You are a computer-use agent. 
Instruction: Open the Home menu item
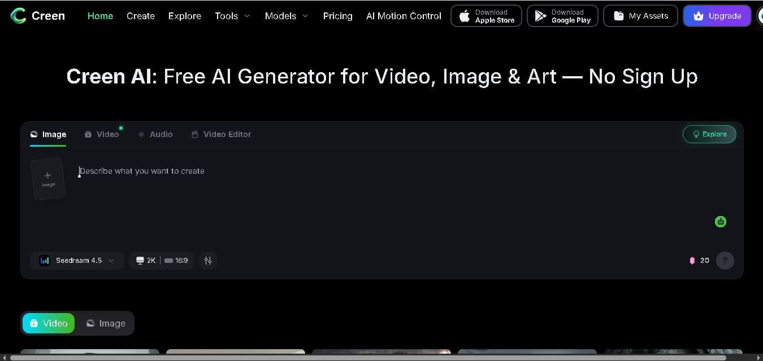point(100,16)
